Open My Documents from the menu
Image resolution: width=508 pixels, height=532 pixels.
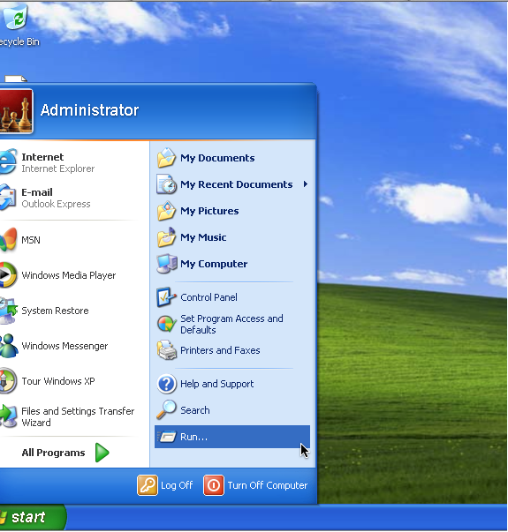pos(232,158)
